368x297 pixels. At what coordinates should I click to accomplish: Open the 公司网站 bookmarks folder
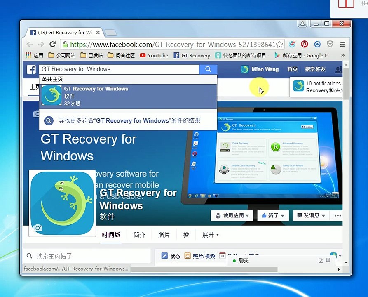(x=61, y=55)
